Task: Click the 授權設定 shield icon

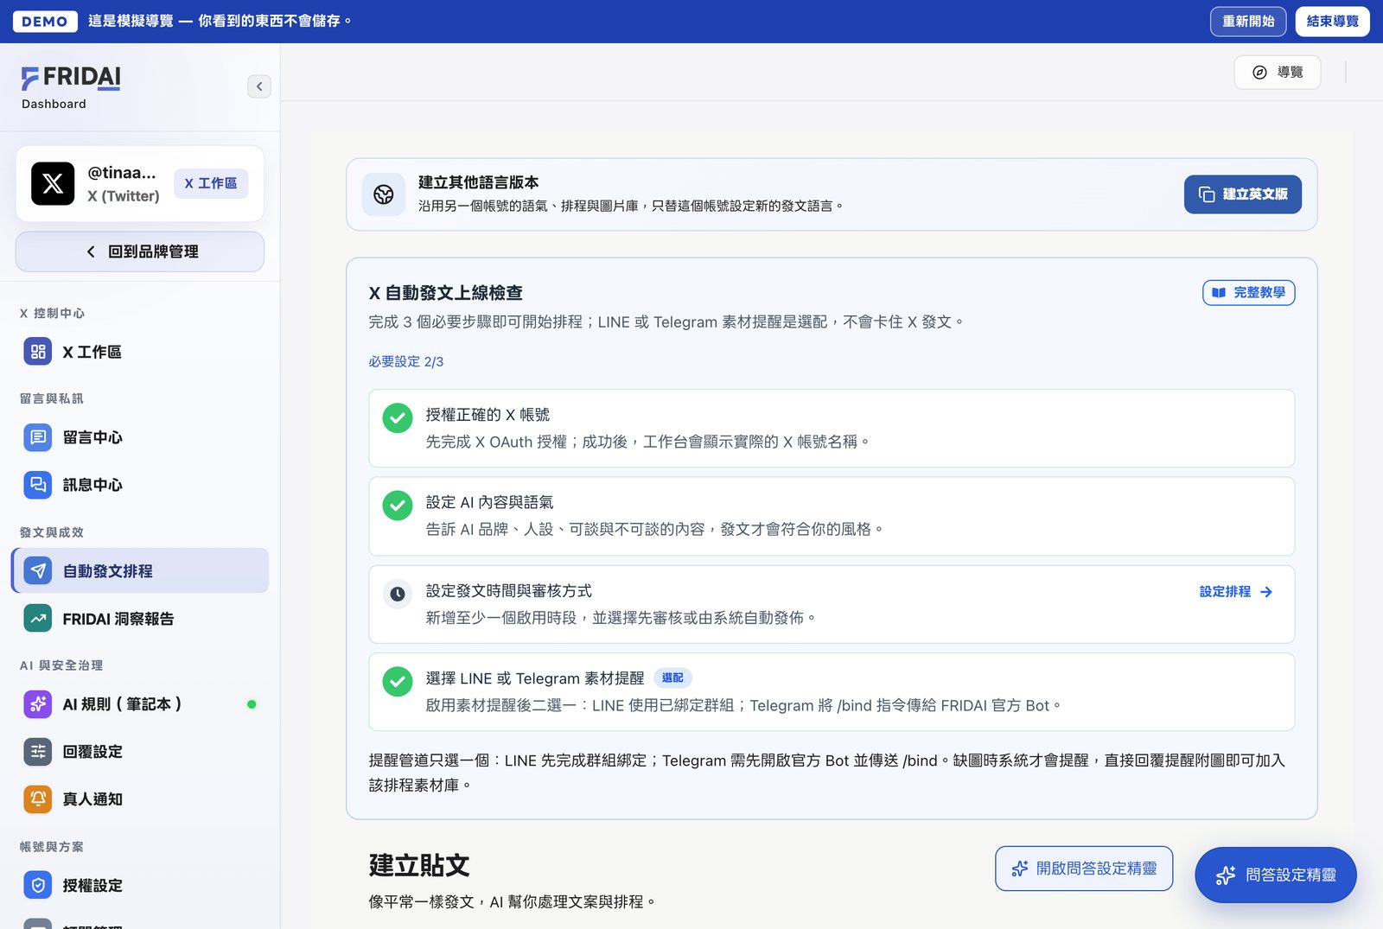Action: click(x=38, y=886)
